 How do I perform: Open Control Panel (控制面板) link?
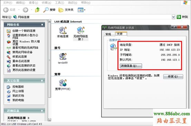click(x=18, y=87)
